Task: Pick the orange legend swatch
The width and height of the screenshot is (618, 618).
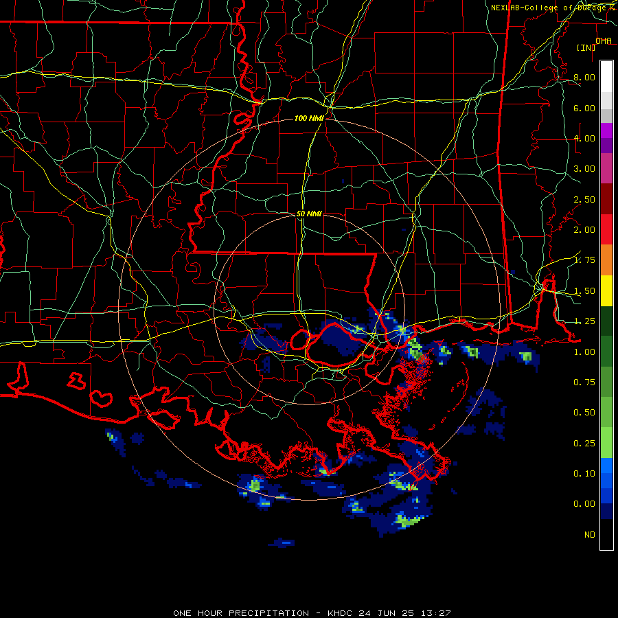Action: (x=606, y=260)
